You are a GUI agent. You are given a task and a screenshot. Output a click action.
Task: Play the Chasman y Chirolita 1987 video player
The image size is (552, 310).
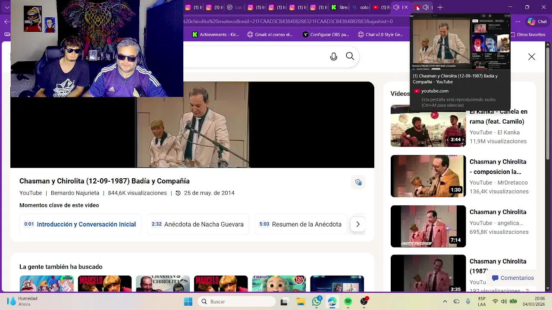[x=192, y=124]
